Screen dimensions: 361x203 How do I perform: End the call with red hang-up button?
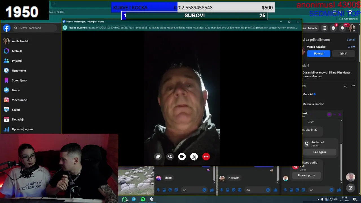pyautogui.click(x=206, y=157)
